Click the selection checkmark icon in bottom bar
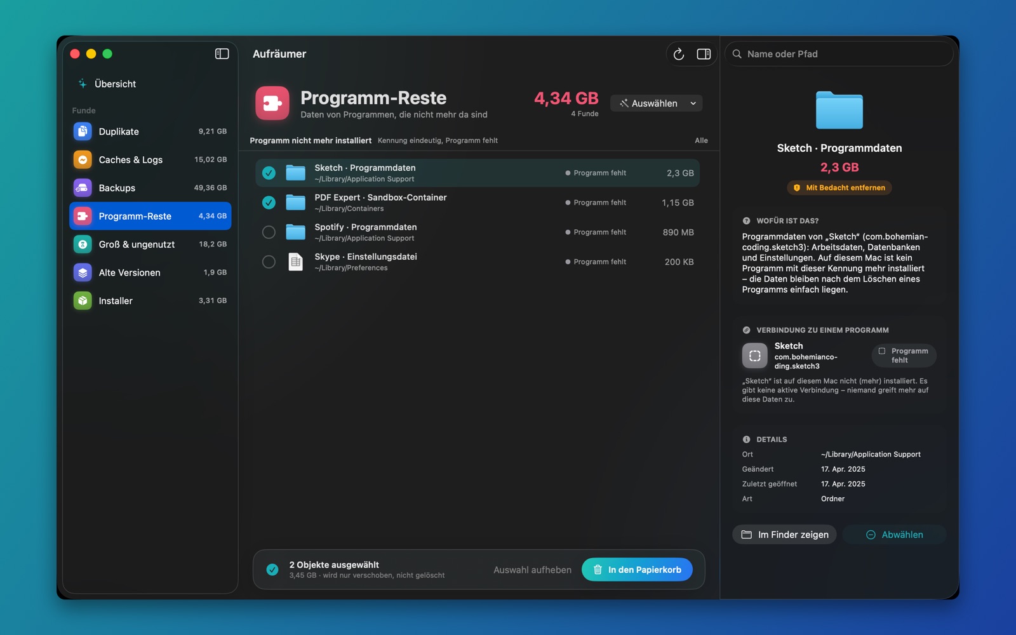Screen dimensions: 1016x635 [x=272, y=570]
